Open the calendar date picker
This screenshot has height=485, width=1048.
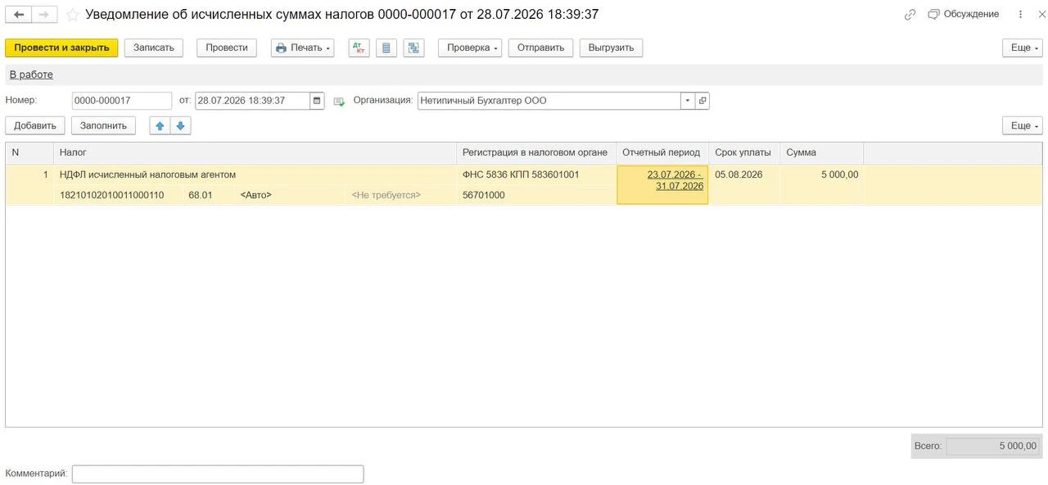tap(317, 101)
